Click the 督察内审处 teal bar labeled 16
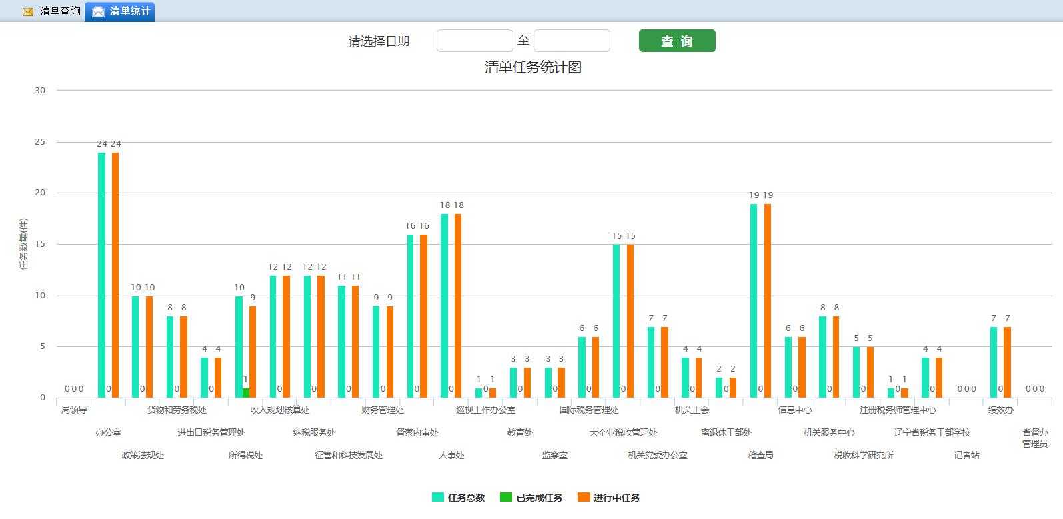1063x519 pixels. [411, 316]
